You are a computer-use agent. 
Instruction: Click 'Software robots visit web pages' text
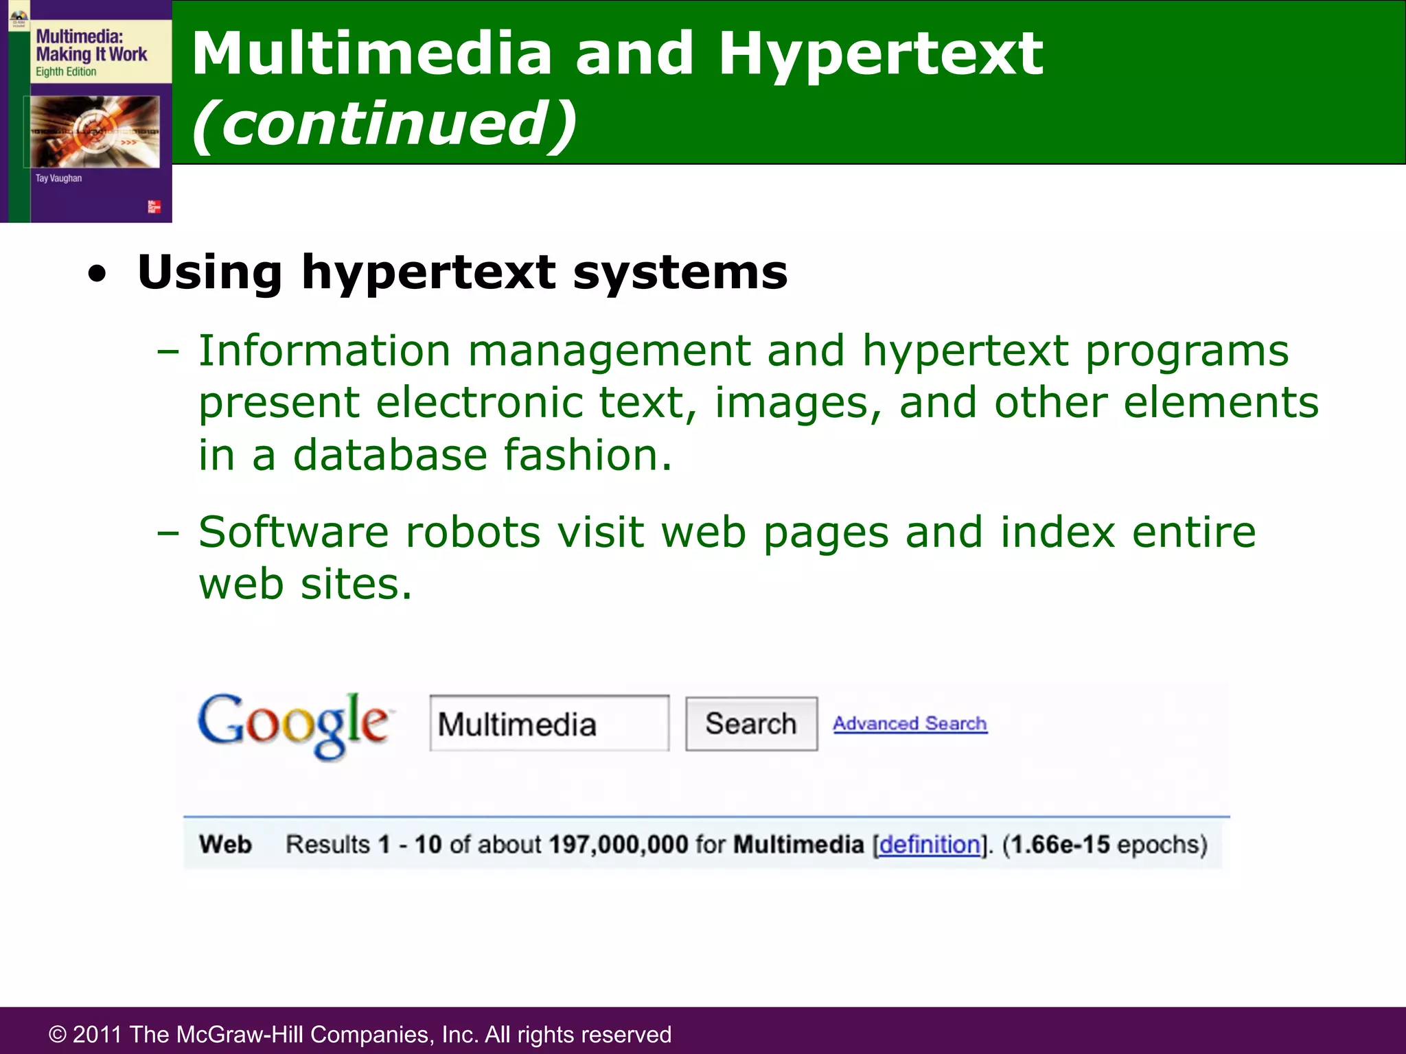click(543, 532)
